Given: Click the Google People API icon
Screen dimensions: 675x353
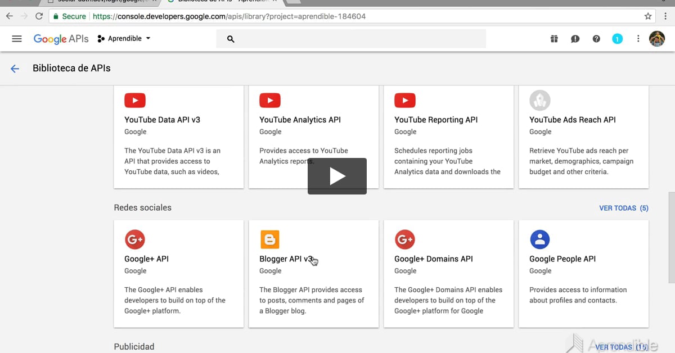Looking at the screenshot, I should (540, 240).
